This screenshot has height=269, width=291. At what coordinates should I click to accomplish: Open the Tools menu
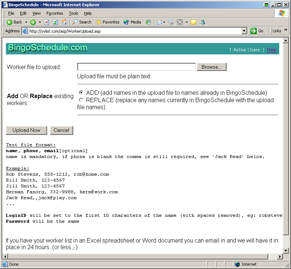click(74, 13)
